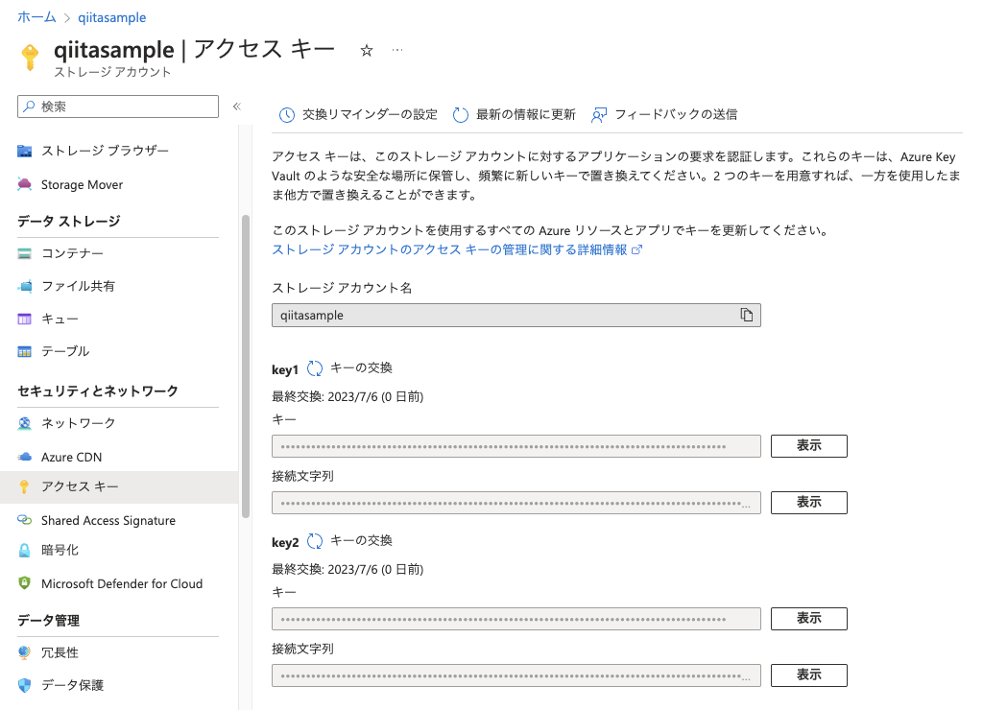
Task: Click the key2 masked connection string field
Action: pos(515,675)
